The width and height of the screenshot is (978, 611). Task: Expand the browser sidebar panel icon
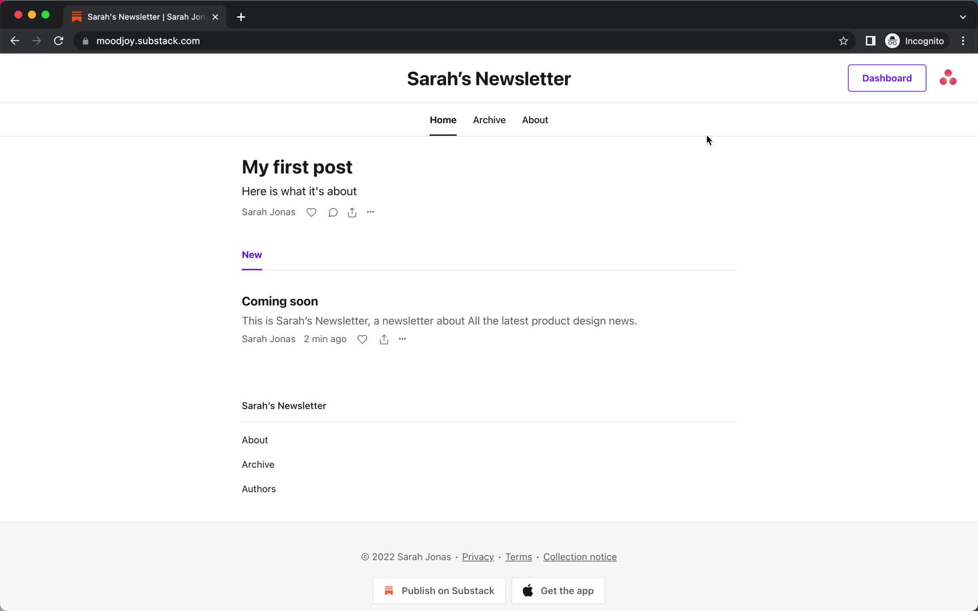pos(871,41)
